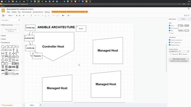Select the Альбомная orientation radio
Image resolution: width=191 pixels, height=107 pixels.
coord(180,54)
